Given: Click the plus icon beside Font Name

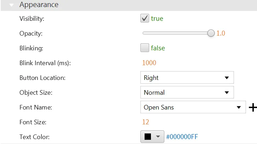Looking at the screenshot, I should [253, 108].
